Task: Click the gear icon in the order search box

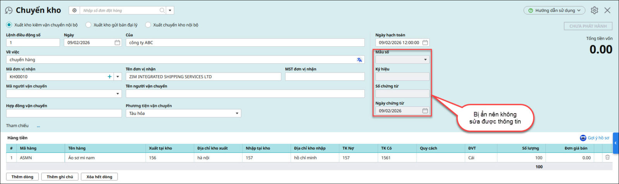Action: pos(75,10)
